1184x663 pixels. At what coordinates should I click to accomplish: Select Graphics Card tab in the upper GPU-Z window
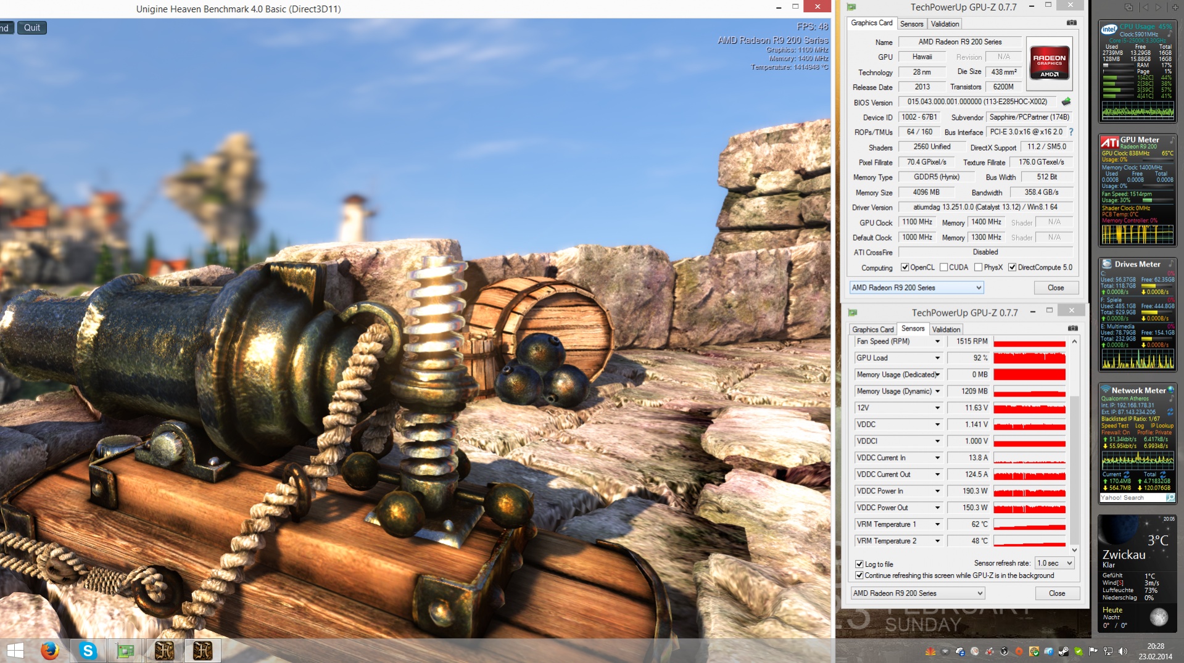871,23
